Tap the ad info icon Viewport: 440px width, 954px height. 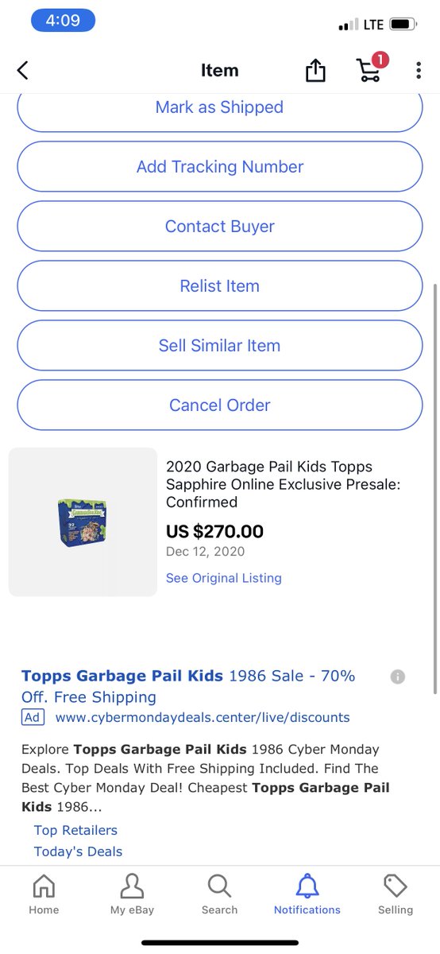398,677
